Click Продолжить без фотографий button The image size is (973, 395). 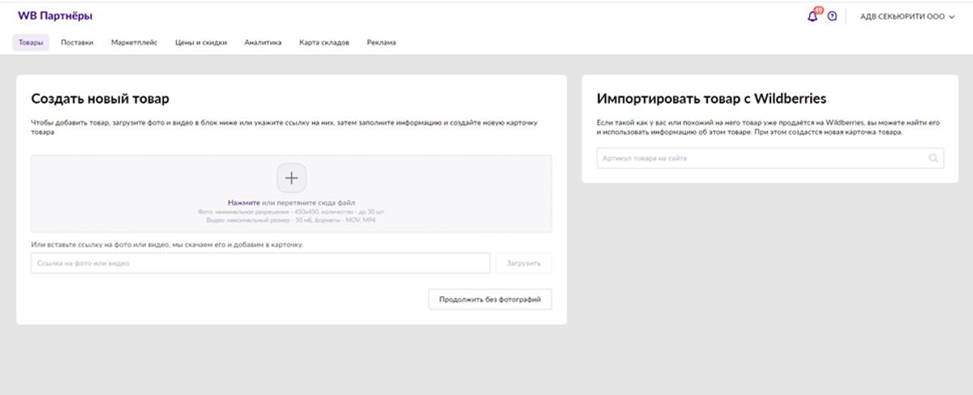point(490,299)
